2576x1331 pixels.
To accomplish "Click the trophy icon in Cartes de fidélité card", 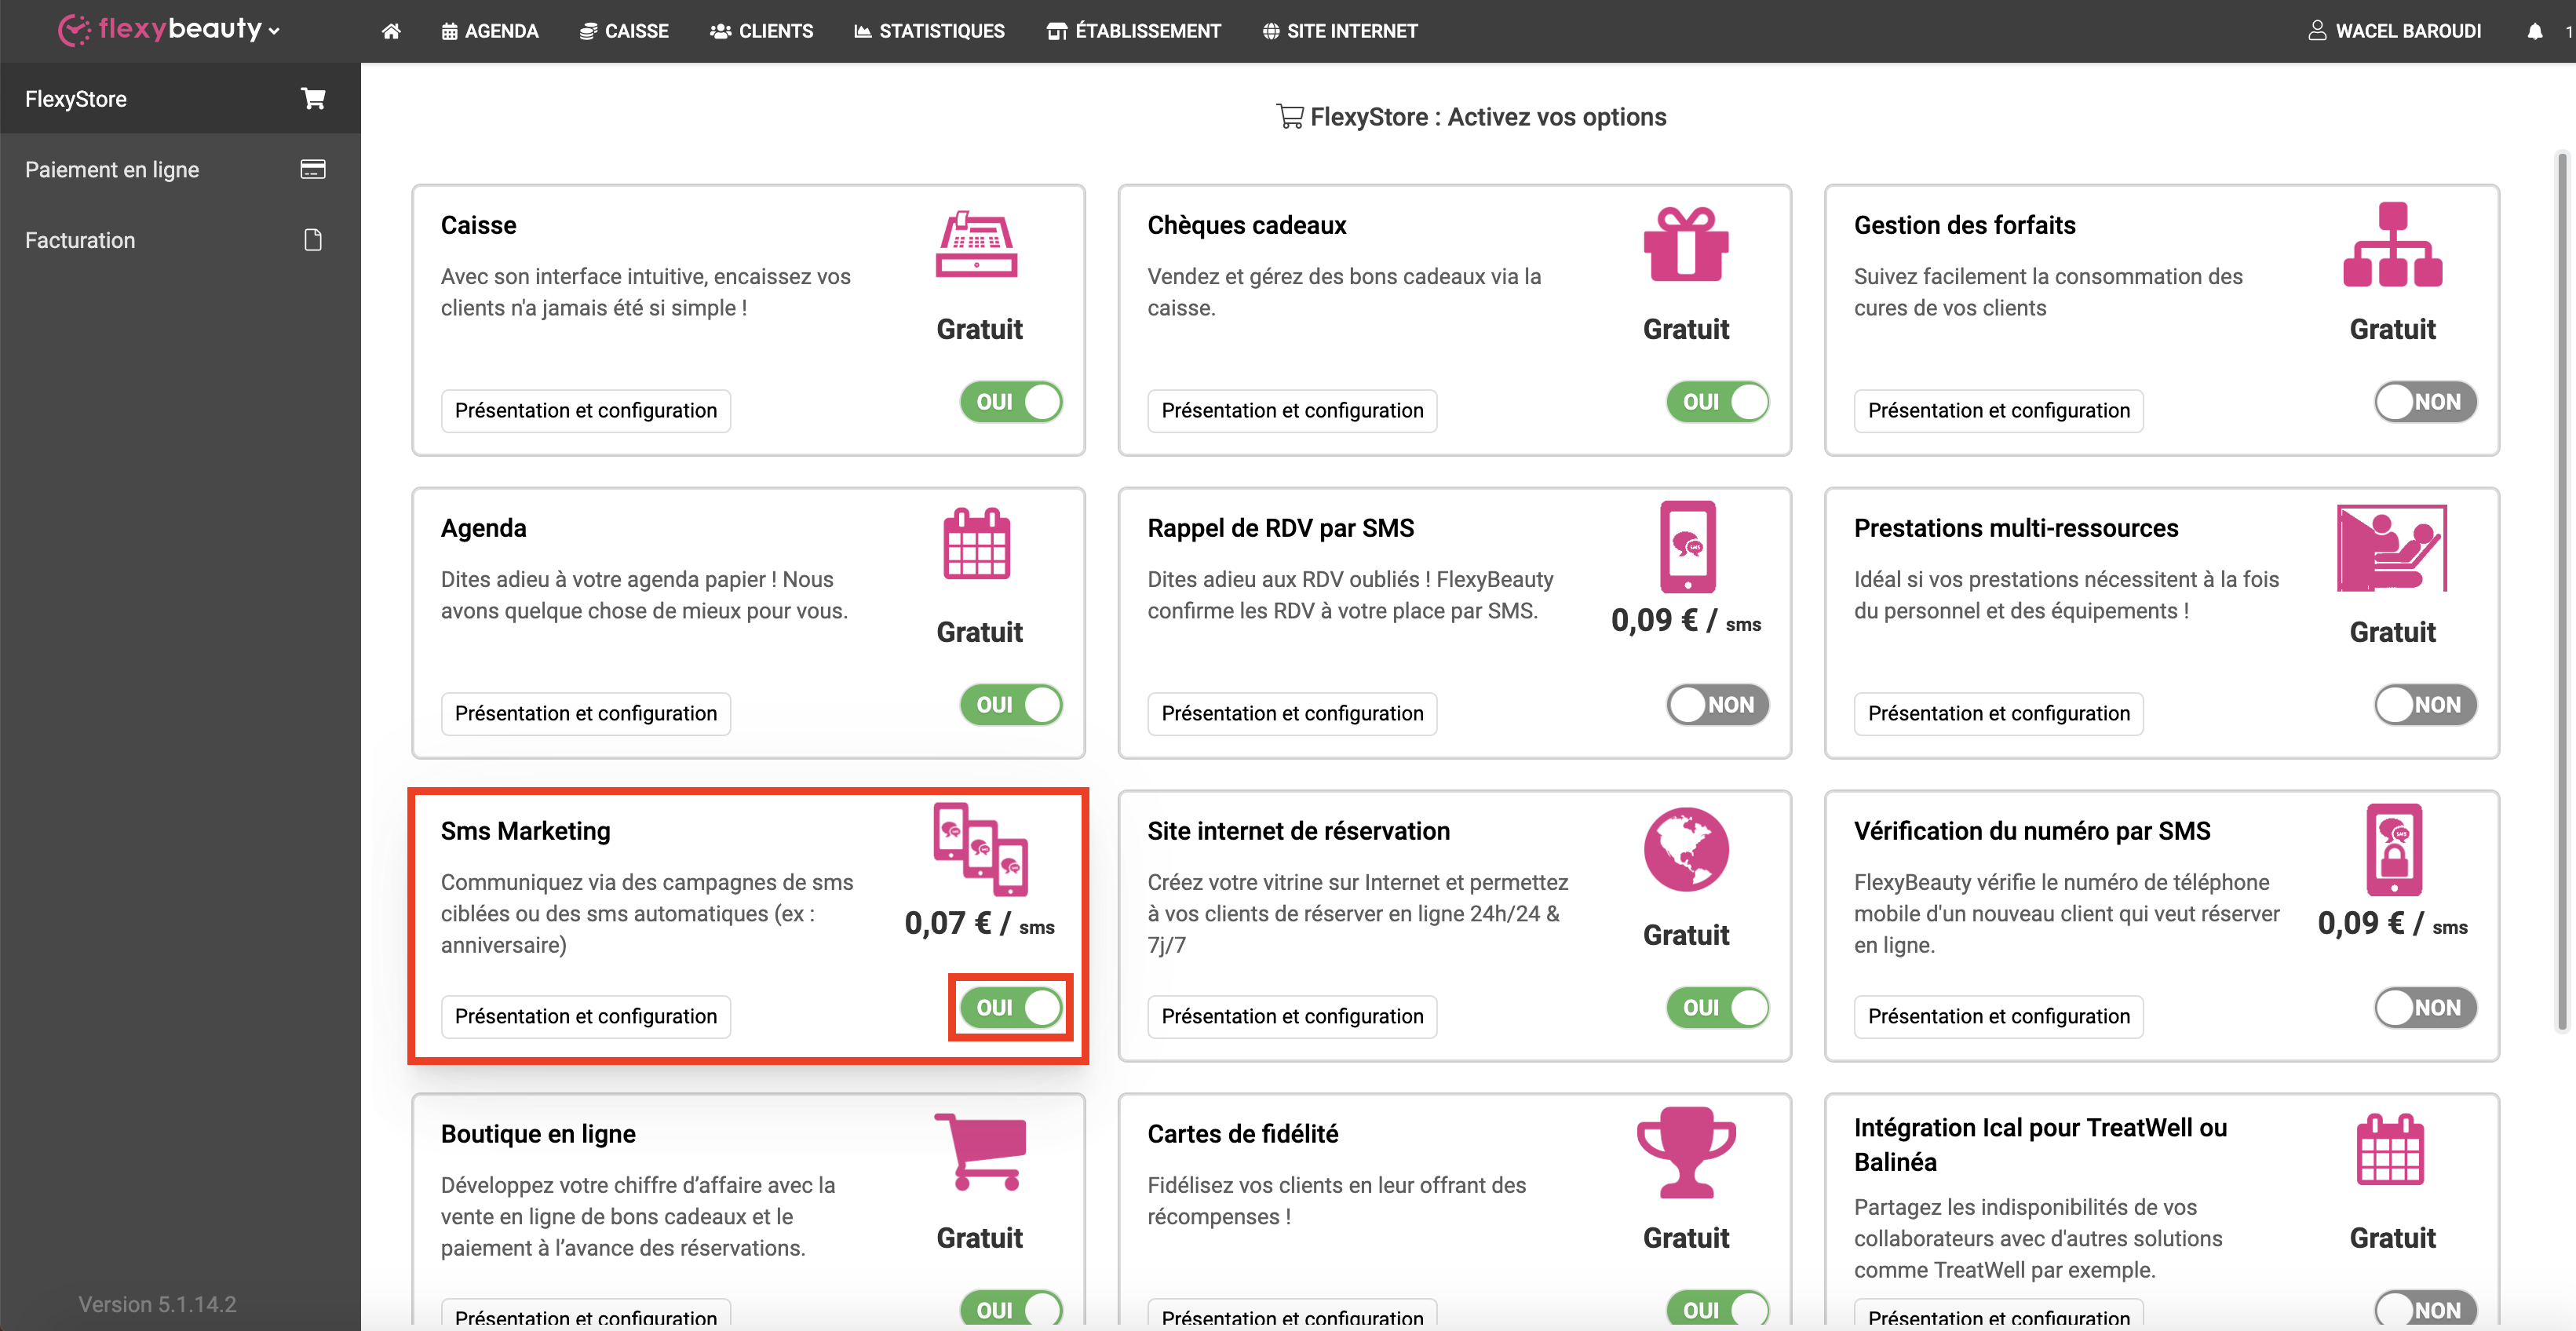I will (x=1686, y=1152).
